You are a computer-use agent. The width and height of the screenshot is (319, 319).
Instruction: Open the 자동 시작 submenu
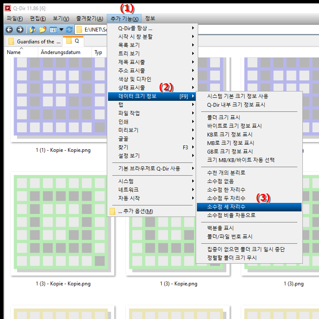pyautogui.click(x=151, y=198)
